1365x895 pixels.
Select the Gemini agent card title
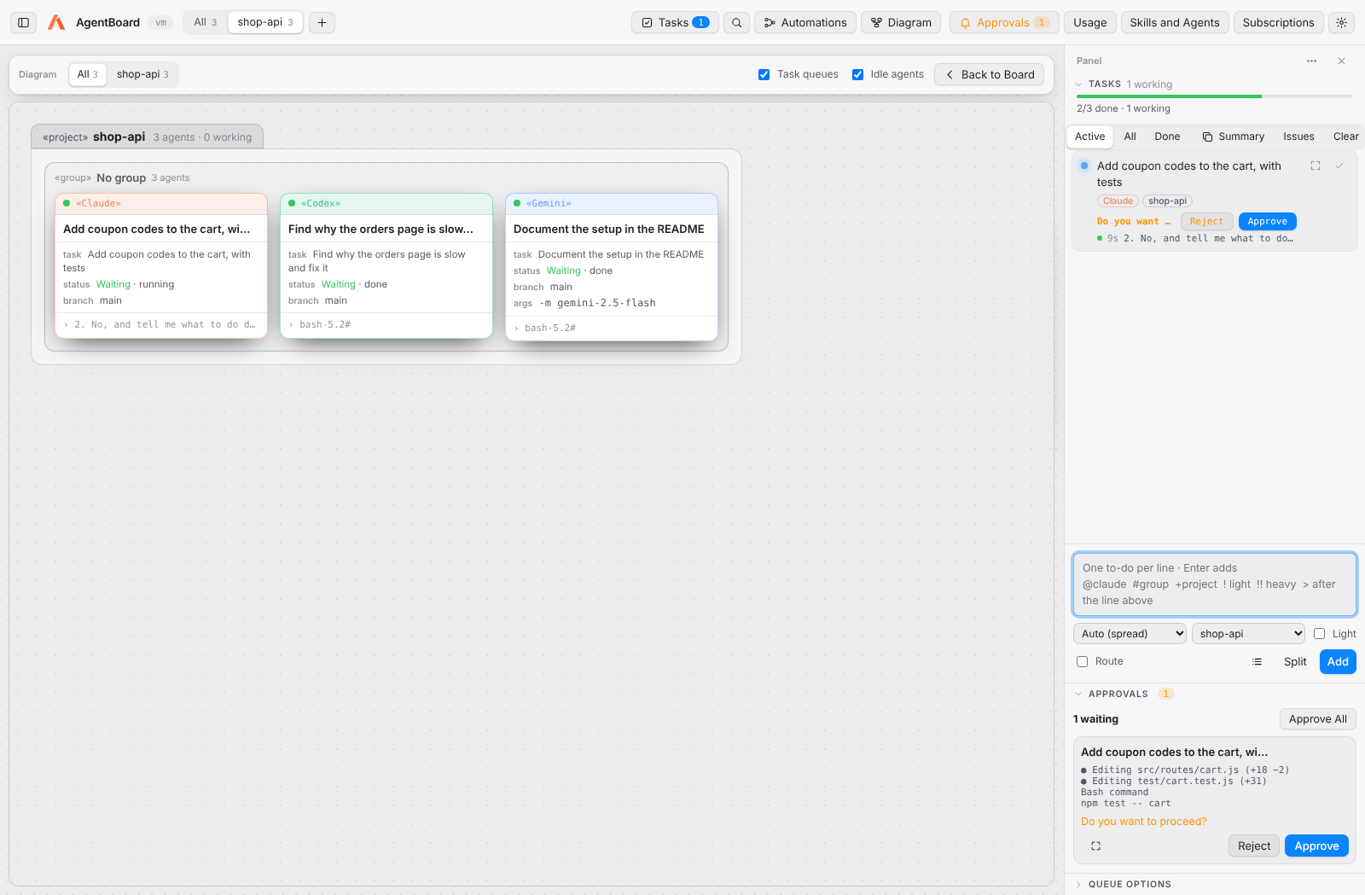(x=609, y=229)
